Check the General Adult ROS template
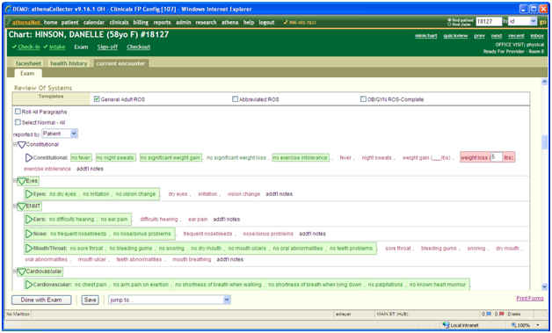Image resolution: width=552 pixels, height=333 pixels. click(97, 99)
